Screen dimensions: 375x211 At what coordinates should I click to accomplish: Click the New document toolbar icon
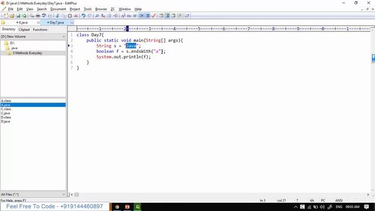[x=6, y=16]
